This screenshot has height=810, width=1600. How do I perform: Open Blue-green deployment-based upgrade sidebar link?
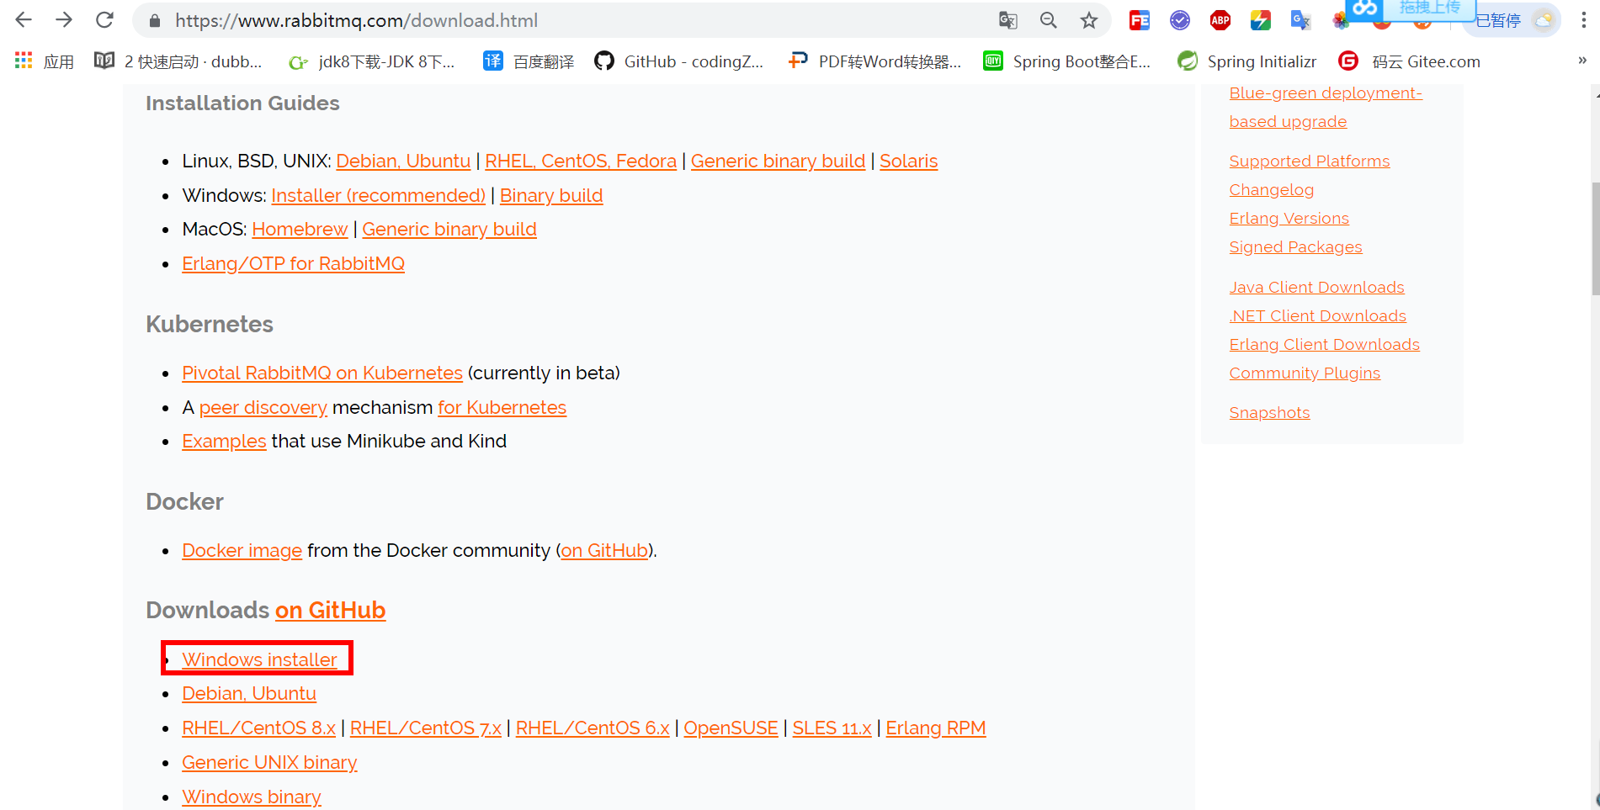pyautogui.click(x=1326, y=107)
